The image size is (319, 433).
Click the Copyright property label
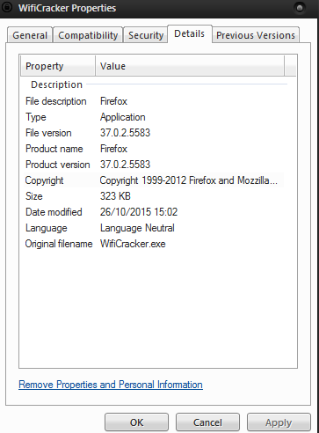tap(44, 180)
